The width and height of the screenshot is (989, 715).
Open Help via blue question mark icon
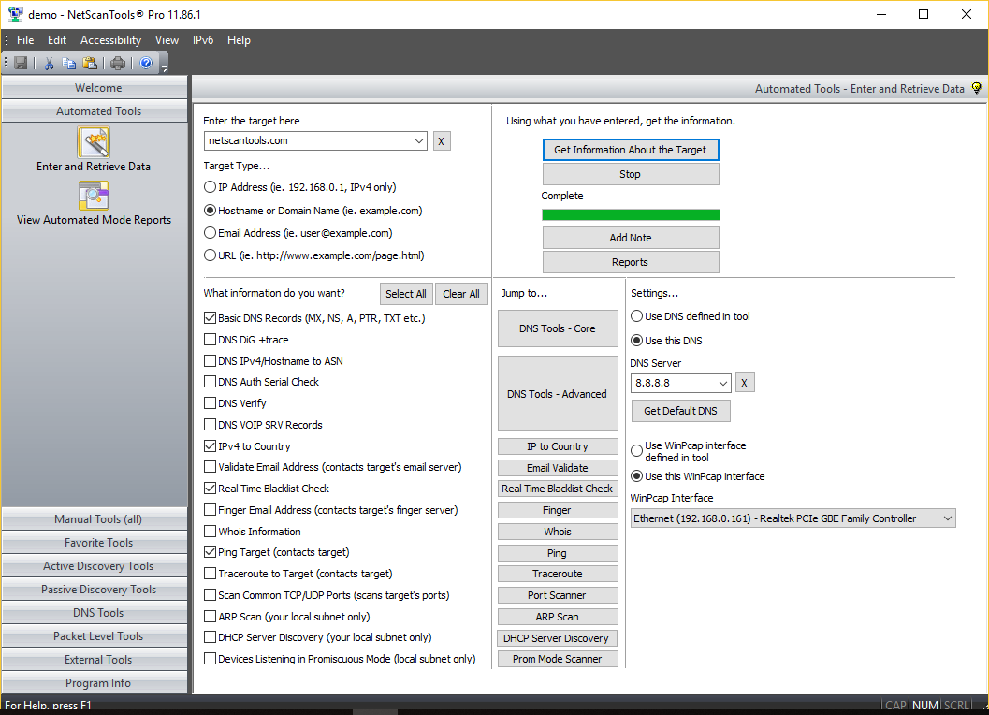click(x=146, y=63)
